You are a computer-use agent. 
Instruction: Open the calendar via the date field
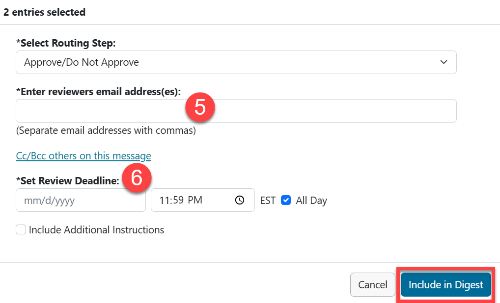coord(80,200)
